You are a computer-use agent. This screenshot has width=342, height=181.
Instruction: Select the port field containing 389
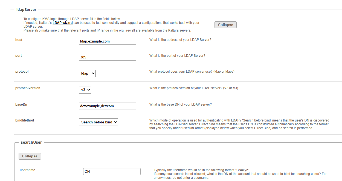(x=107, y=57)
